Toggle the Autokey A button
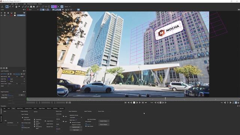240x135 pixels. pyautogui.click(x=236, y=102)
